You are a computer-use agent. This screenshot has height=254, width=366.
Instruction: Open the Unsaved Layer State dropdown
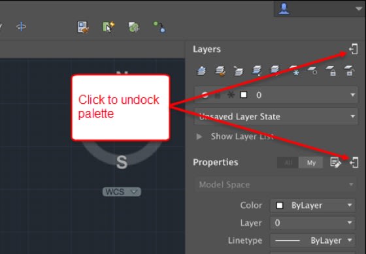coord(276,116)
